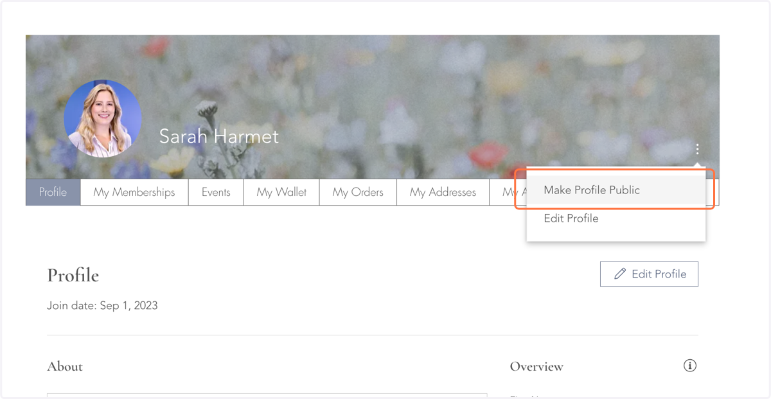The height and width of the screenshot is (399, 771).
Task: Click the Sarah Harmet name text
Action: coord(219,136)
